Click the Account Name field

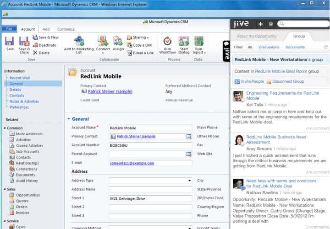coord(150,128)
